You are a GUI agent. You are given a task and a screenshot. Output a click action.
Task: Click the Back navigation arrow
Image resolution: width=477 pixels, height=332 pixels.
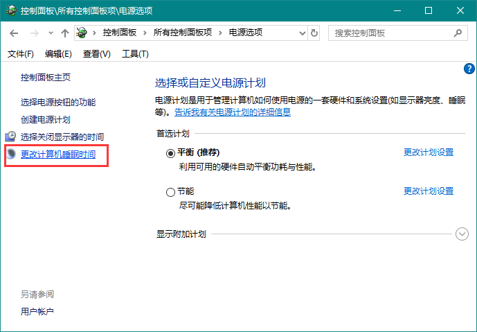pos(14,33)
